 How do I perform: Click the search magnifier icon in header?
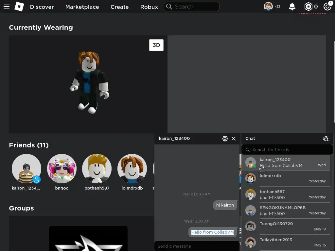pyautogui.click(x=169, y=7)
